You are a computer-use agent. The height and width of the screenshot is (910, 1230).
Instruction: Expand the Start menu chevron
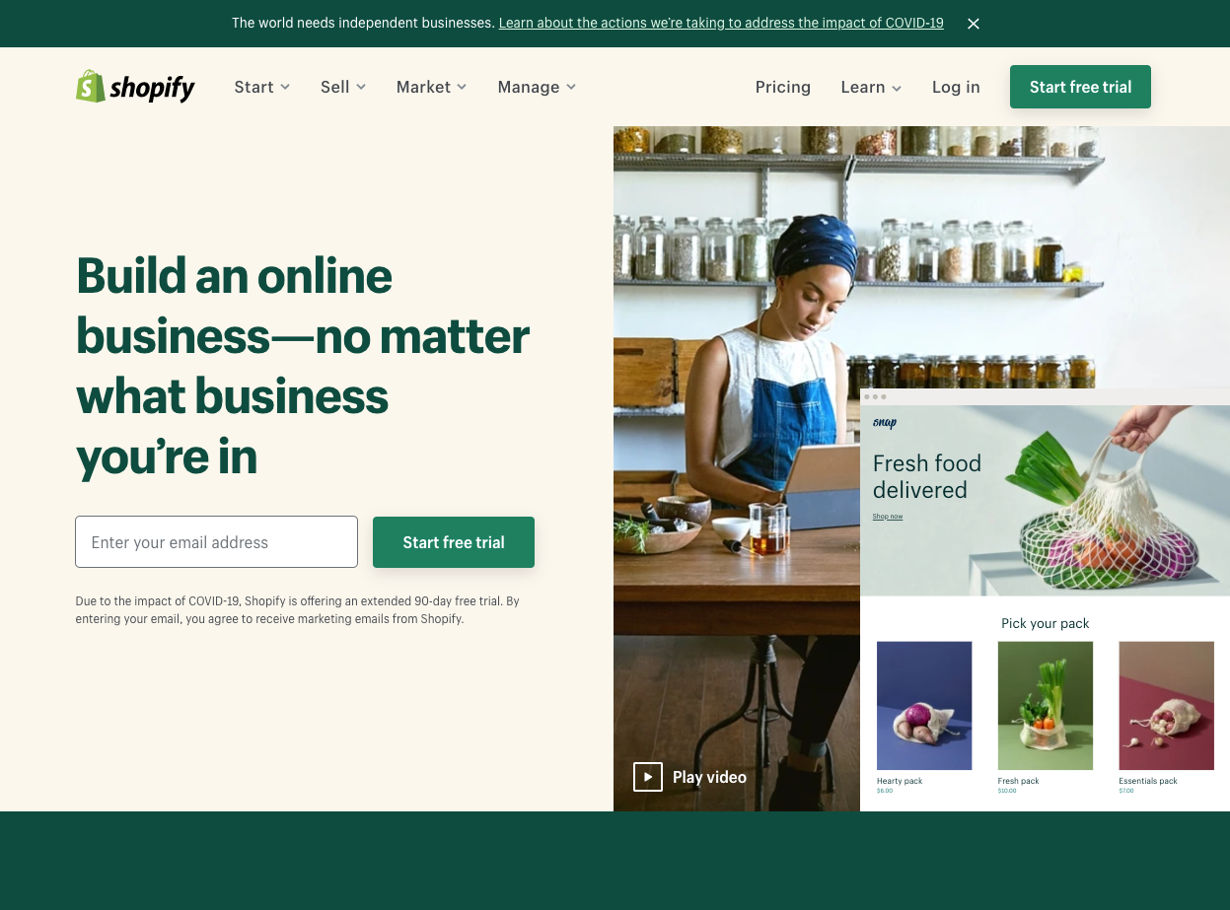(285, 87)
